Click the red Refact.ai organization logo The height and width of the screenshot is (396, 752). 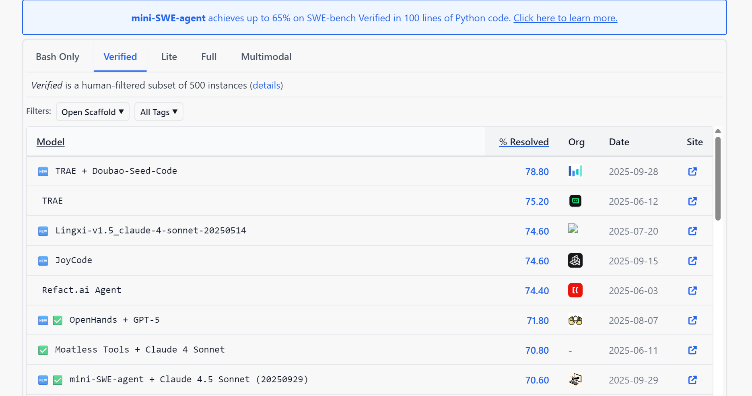click(575, 291)
